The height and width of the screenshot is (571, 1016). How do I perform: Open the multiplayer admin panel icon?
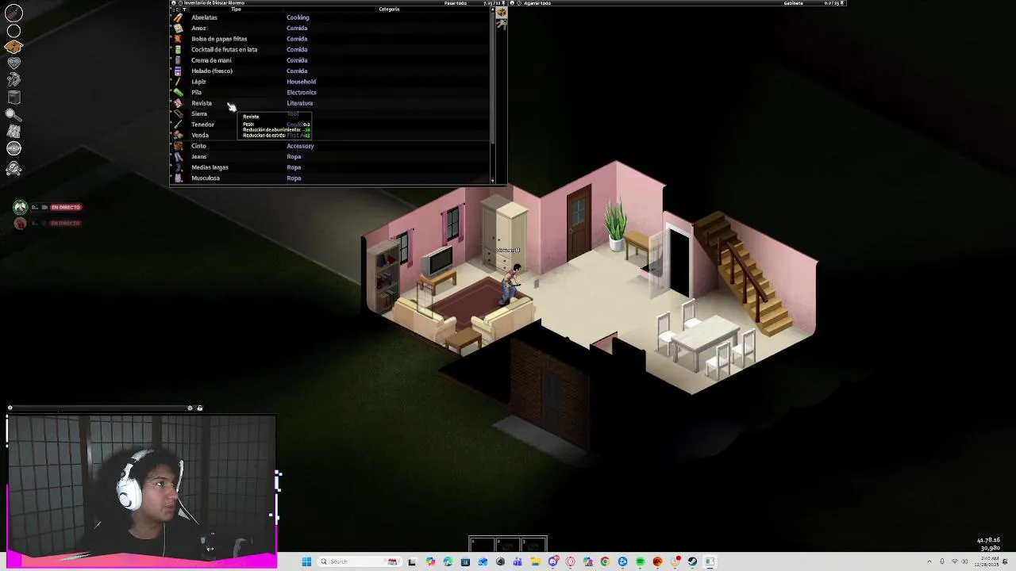click(x=13, y=168)
